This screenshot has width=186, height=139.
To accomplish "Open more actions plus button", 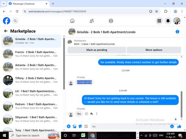I will (x=69, y=126).
